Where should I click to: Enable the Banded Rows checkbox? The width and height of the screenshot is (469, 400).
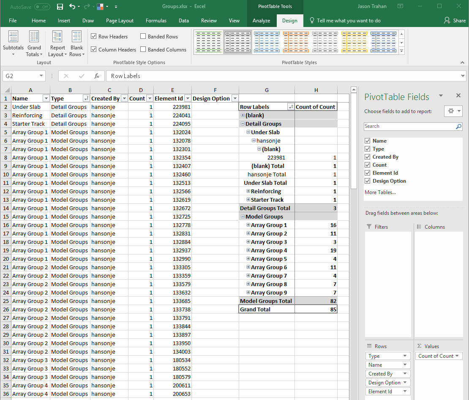(143, 37)
